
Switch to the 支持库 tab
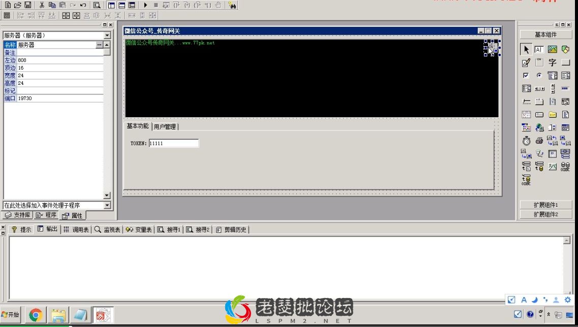point(18,215)
